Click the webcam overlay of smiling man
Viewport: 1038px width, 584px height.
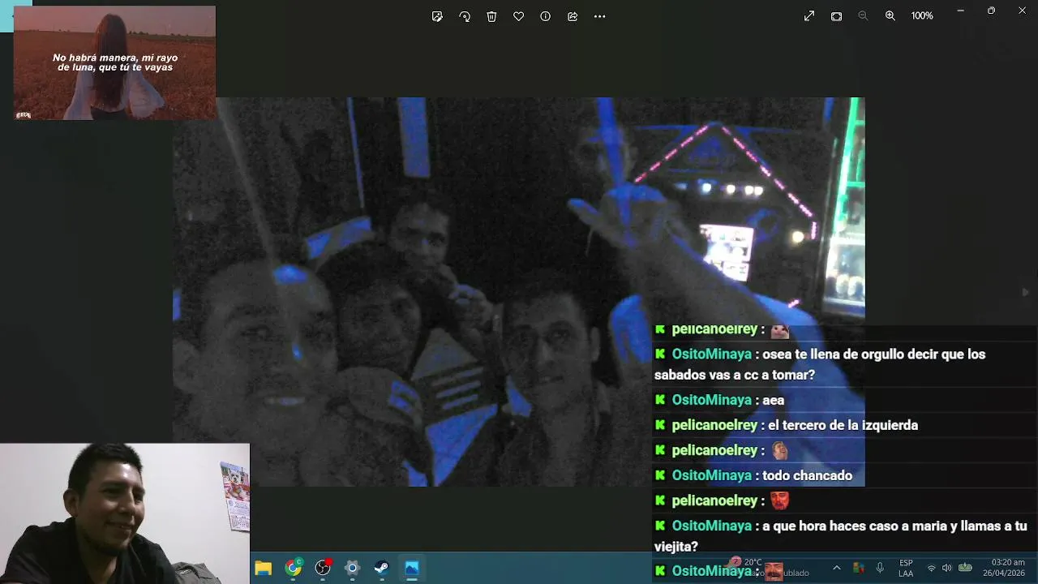click(x=125, y=513)
